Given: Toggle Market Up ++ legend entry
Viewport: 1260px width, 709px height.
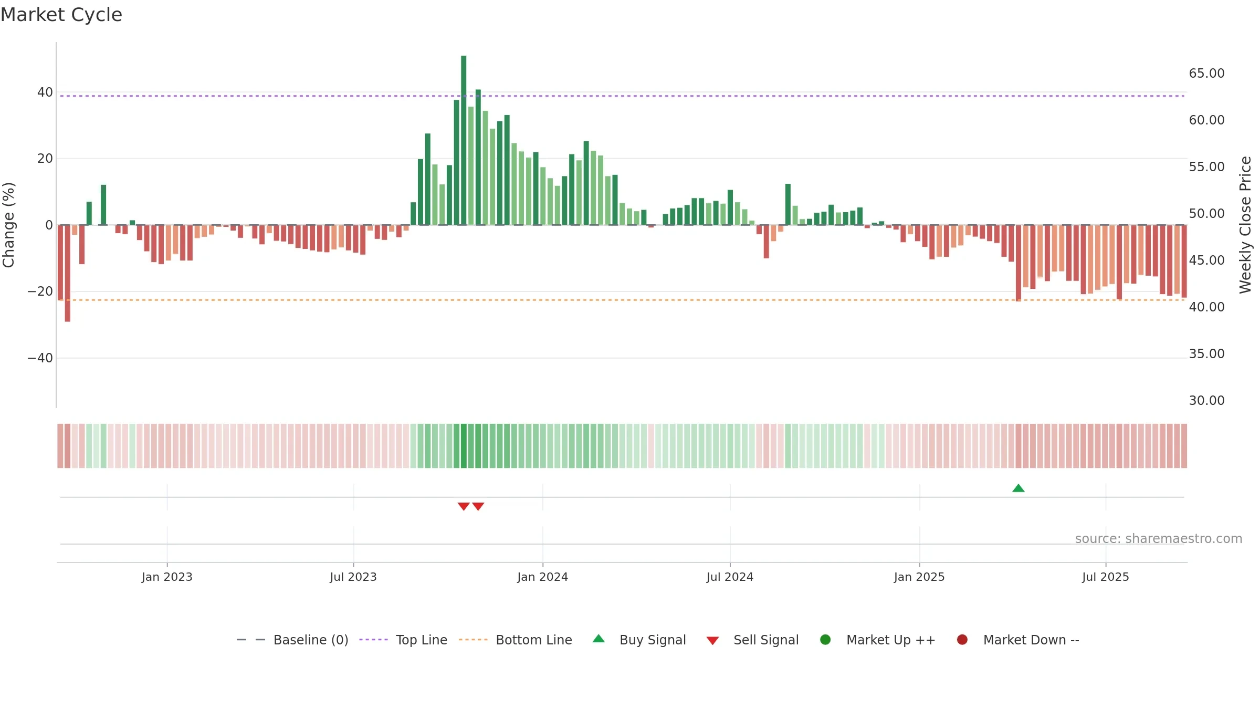Looking at the screenshot, I should (x=878, y=640).
